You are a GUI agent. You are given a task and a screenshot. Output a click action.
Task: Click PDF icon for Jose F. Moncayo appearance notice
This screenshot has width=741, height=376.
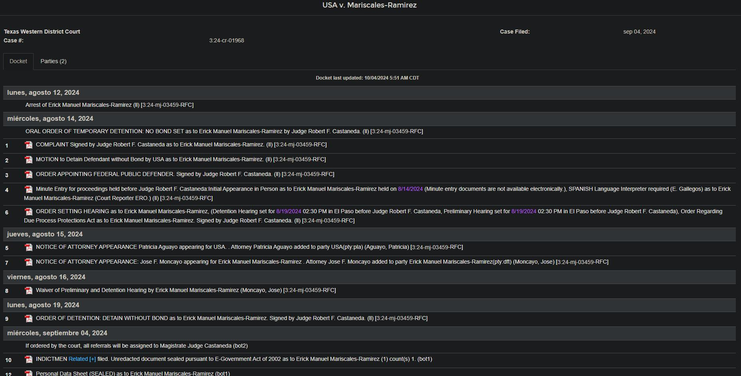tap(29, 262)
